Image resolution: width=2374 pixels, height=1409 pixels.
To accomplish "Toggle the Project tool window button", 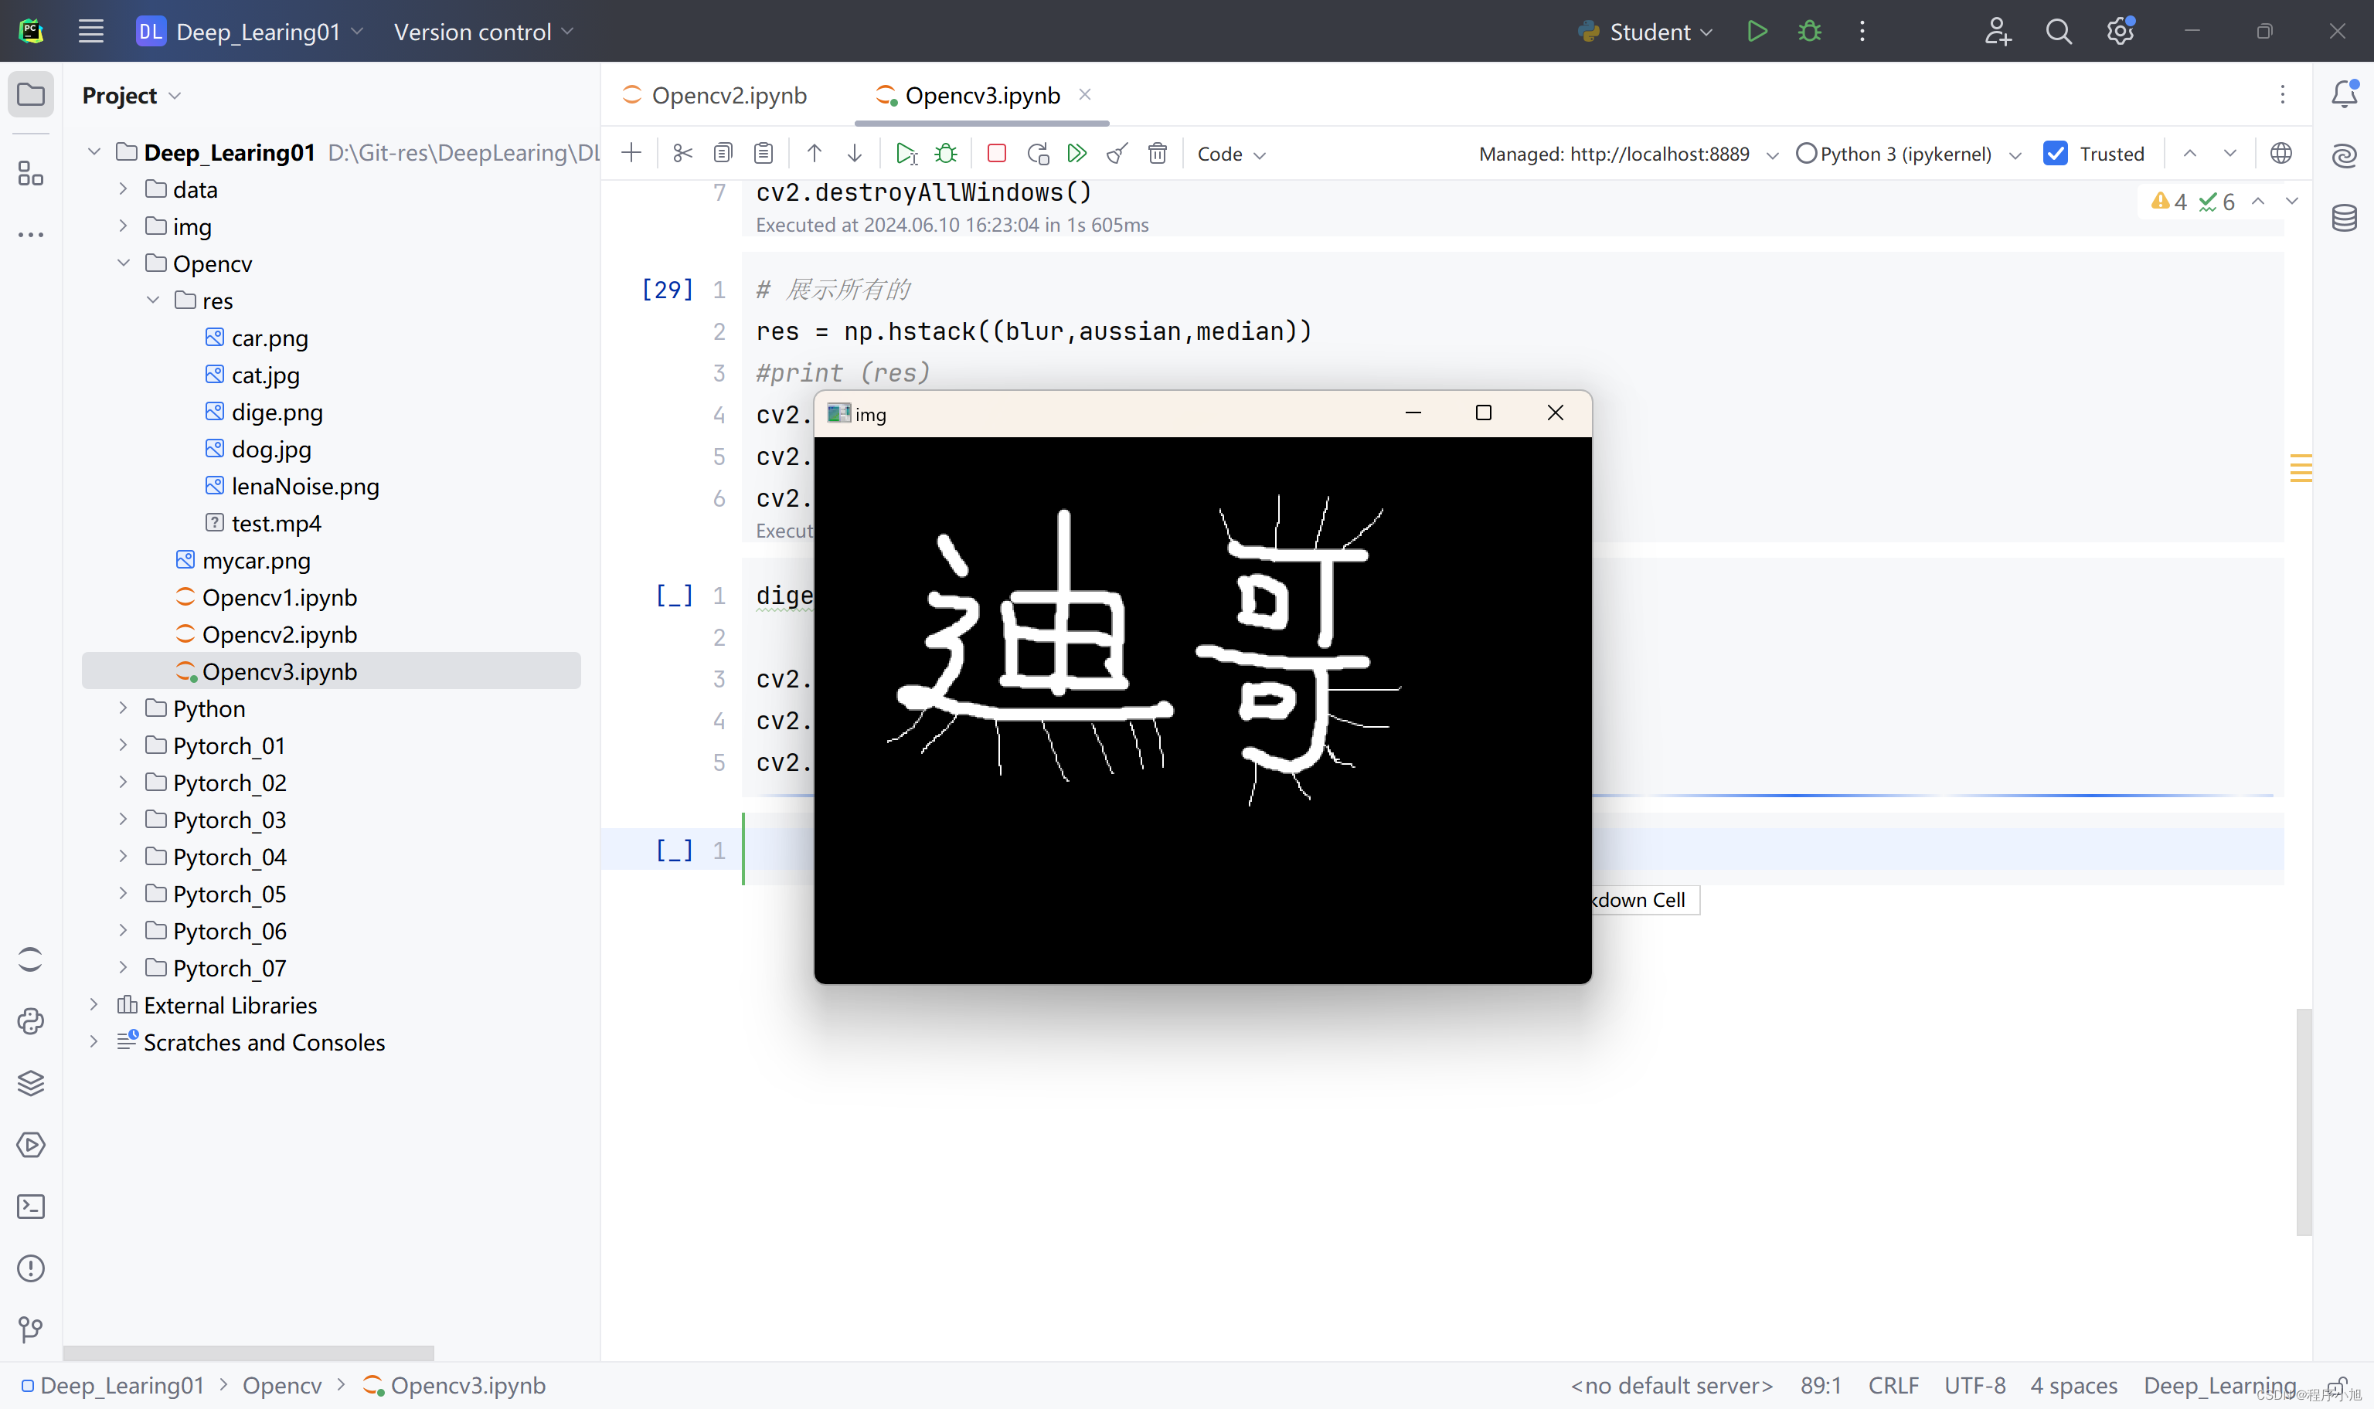I will click(x=30, y=95).
